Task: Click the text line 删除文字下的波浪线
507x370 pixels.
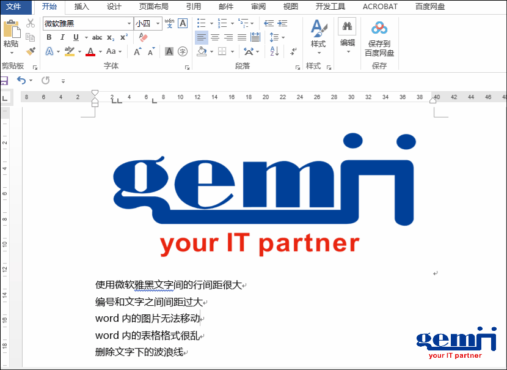Action: [139, 352]
